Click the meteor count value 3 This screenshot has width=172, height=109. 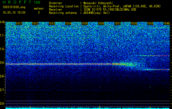coord(39,13)
